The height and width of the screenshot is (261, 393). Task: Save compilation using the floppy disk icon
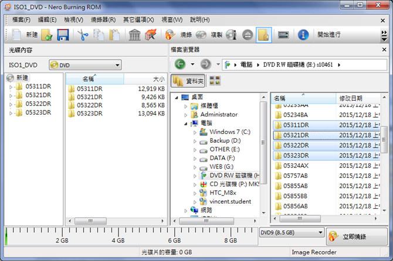coord(63,35)
